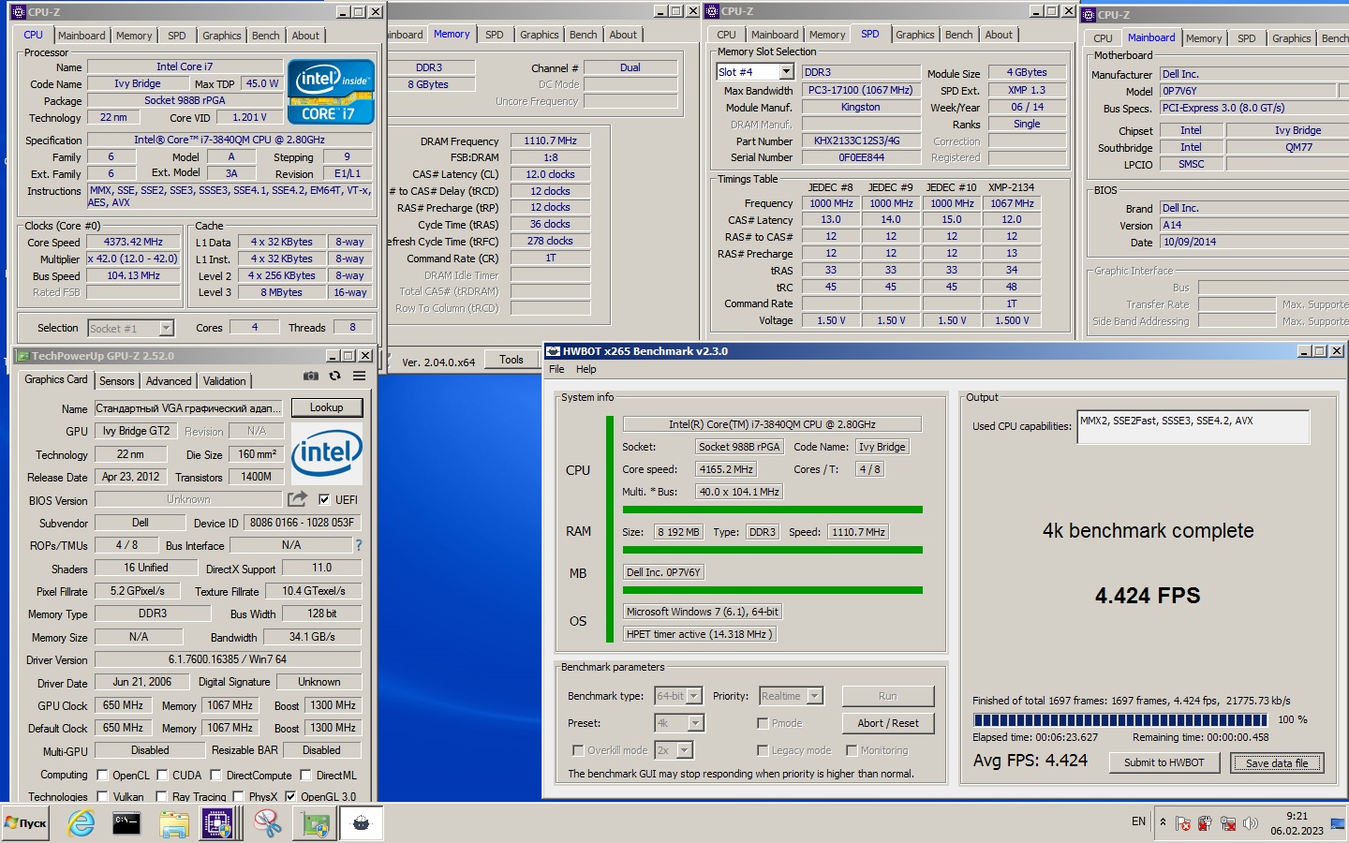Image resolution: width=1349 pixels, height=843 pixels.
Task: Click the Used CPU capabilities text box
Action: click(1193, 427)
